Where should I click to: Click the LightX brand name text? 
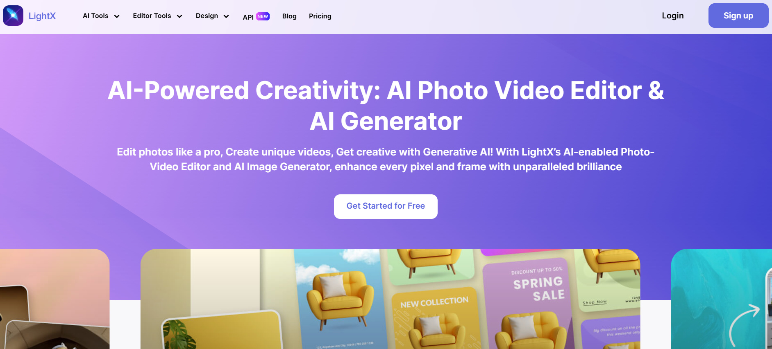tap(42, 16)
